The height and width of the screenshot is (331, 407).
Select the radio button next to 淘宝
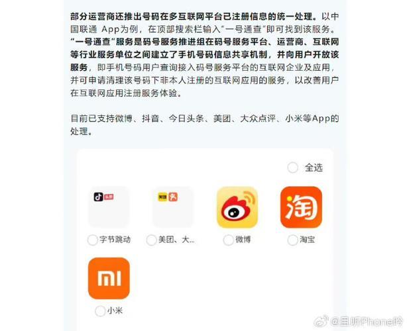click(x=292, y=240)
